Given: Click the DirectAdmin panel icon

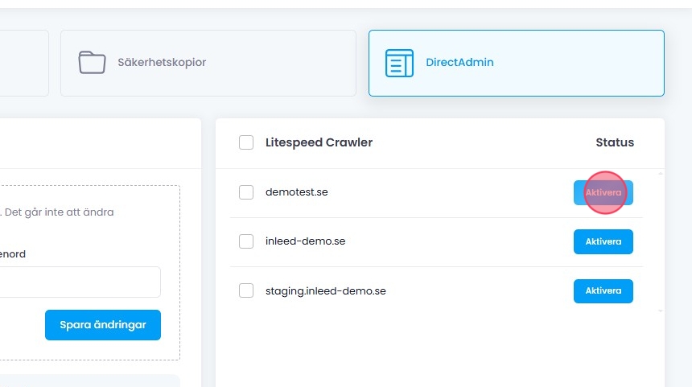Looking at the screenshot, I should pyautogui.click(x=399, y=63).
